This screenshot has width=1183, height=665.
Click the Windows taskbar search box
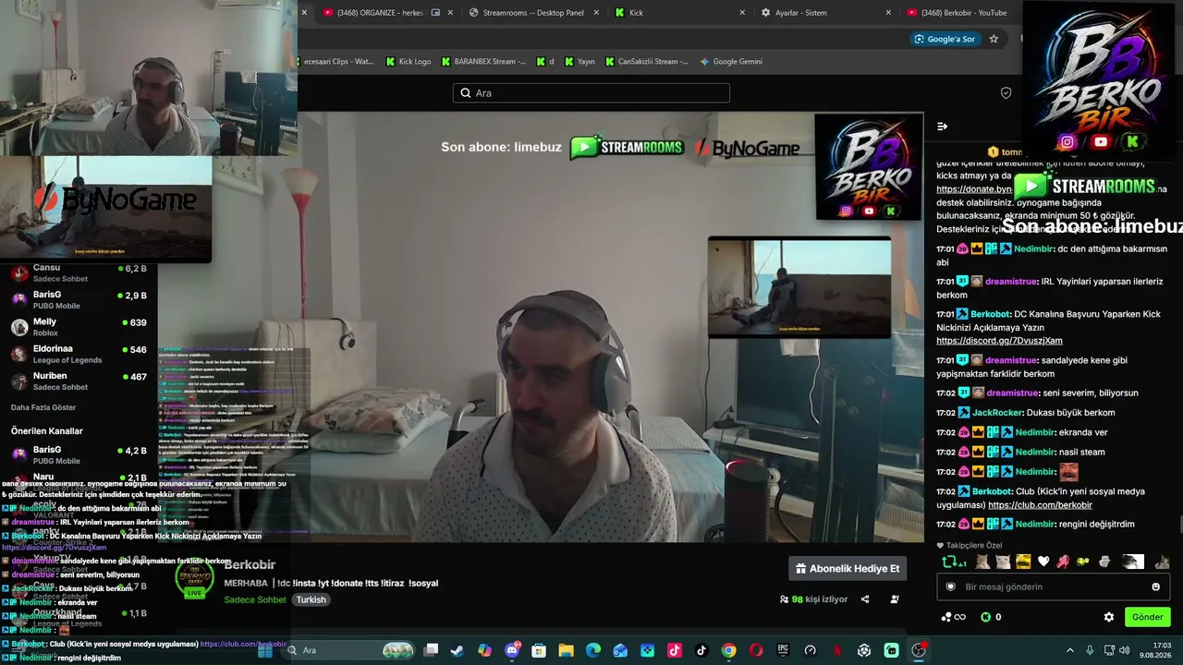[349, 650]
